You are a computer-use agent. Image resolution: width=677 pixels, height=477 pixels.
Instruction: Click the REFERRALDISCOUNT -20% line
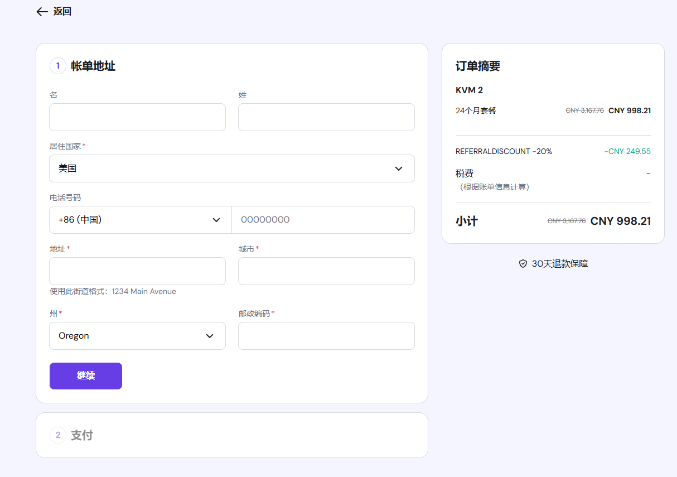[504, 151]
